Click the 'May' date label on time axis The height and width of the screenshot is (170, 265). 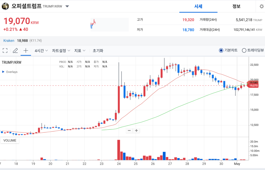coord(237,164)
